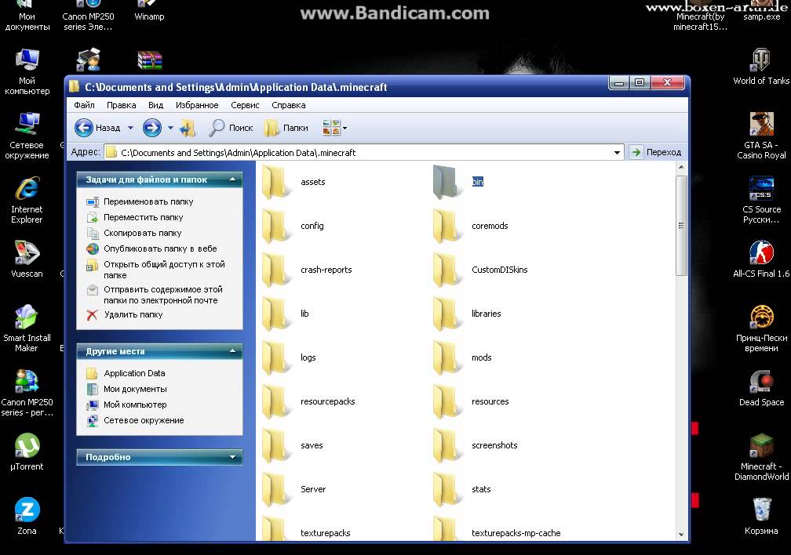Screen dimensions: 791x555
Task: Collapse the Задачи для файлов и папок panel
Action: click(232, 180)
